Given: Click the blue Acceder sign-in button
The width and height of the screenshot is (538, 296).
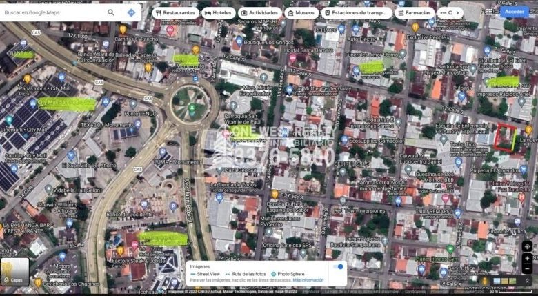Looking at the screenshot, I should click(515, 12).
